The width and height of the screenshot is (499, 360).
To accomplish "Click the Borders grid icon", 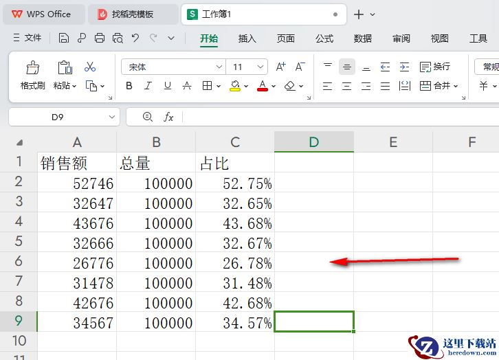I will (207, 86).
